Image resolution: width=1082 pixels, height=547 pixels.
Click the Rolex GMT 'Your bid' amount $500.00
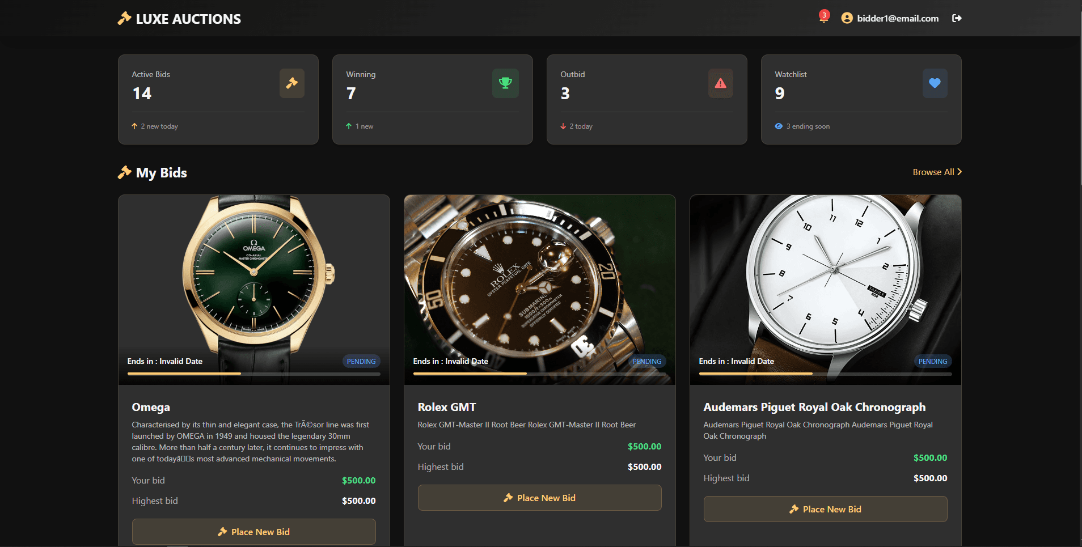click(x=645, y=446)
